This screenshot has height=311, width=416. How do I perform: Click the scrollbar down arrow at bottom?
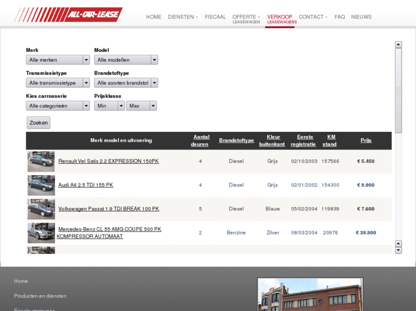coord(398,251)
